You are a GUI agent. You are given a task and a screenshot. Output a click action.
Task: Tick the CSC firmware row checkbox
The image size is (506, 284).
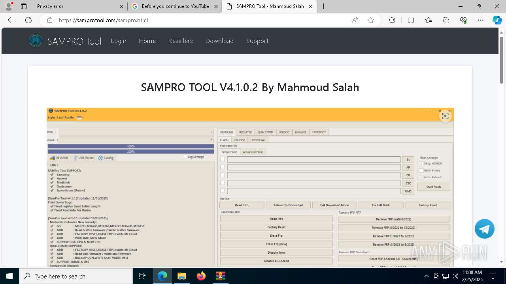pos(222,183)
